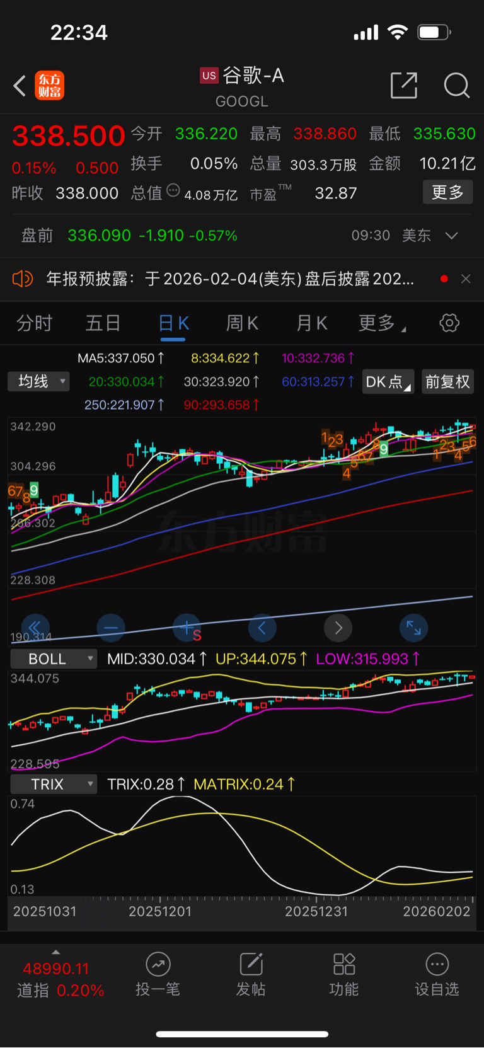This screenshot has width=484, height=1048.
Task: Tap the LOW:315.993 BOLL value
Action: [x=368, y=659]
